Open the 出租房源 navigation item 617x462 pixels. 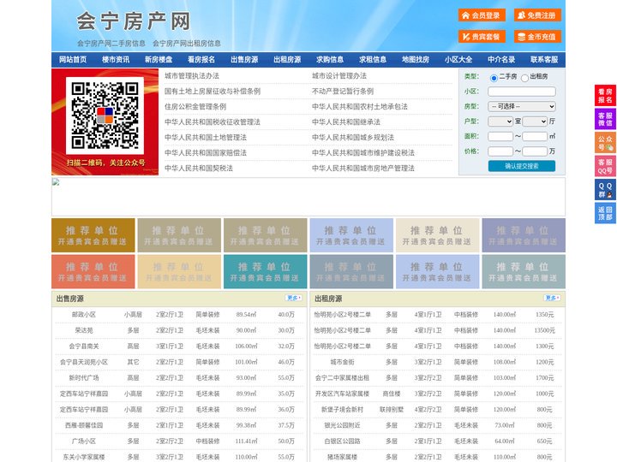click(x=287, y=60)
